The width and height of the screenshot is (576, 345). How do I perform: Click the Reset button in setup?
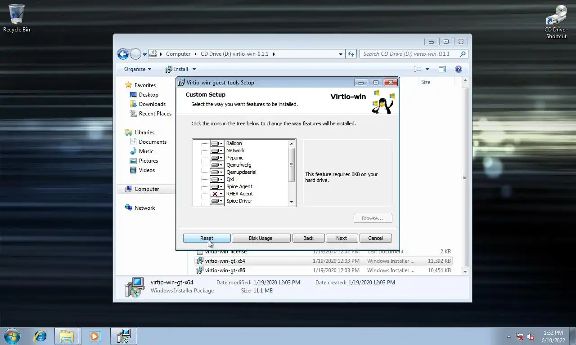(x=207, y=238)
